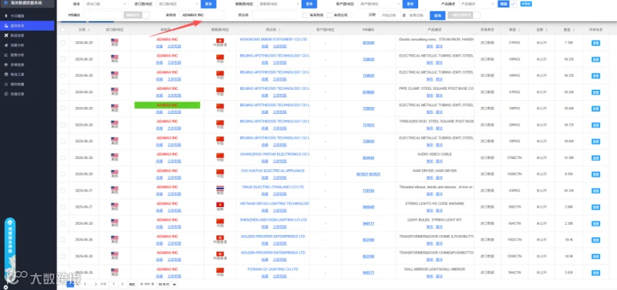The width and height of the screenshot is (617, 290).
Task: Sort by the weight column arrows
Action: (574, 29)
